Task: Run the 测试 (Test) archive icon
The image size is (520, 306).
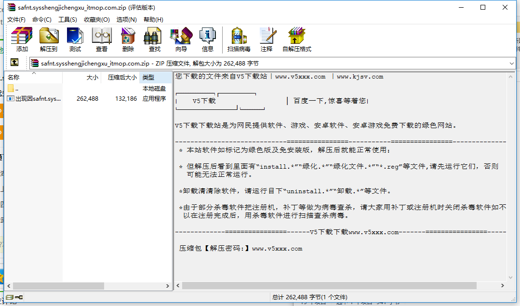Action: 75,39
